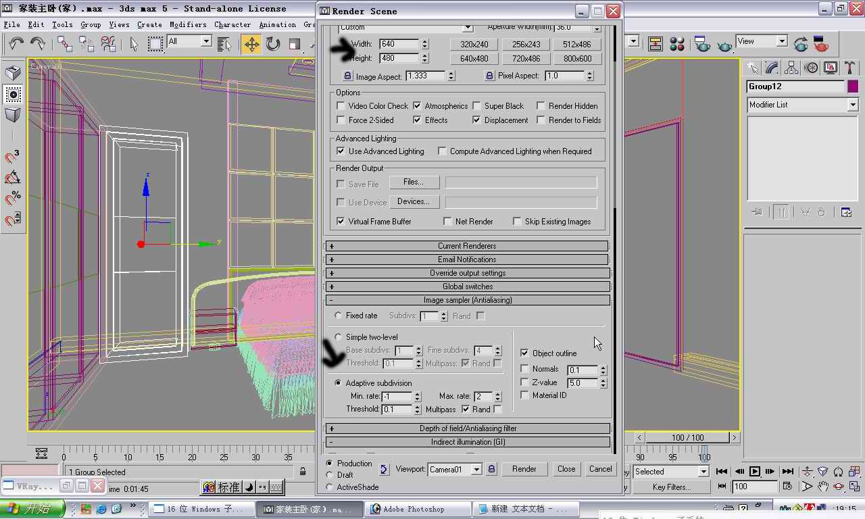
Task: Activate the Select and Move tool
Action: [251, 44]
